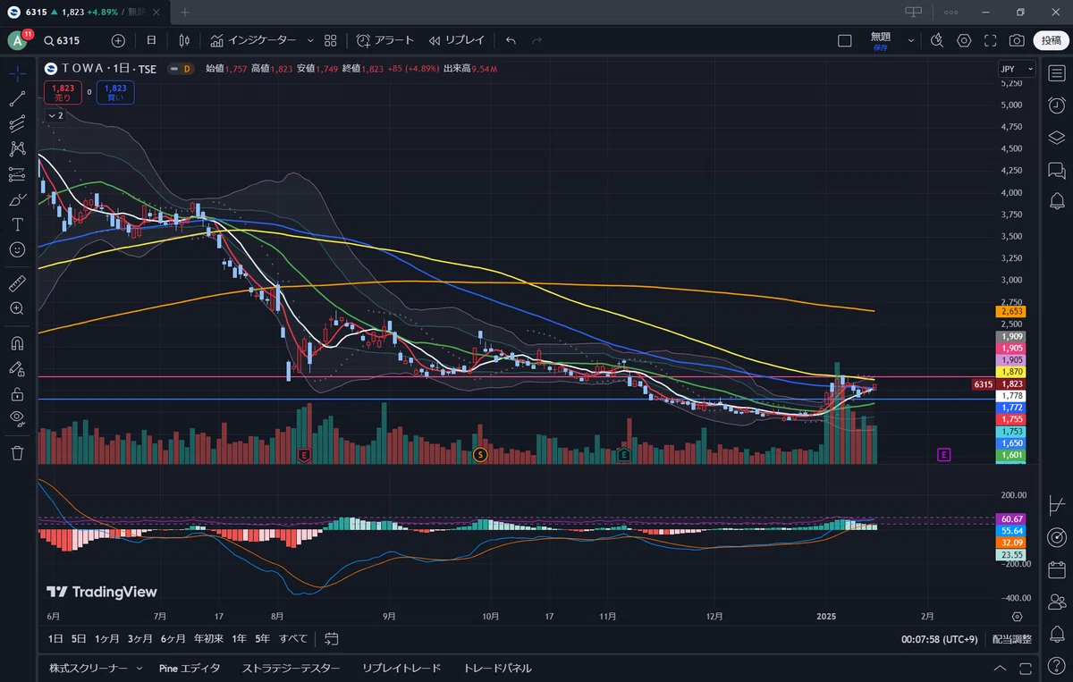Open the forecasting and position tools
This screenshot has width=1073, height=682.
[x=17, y=173]
